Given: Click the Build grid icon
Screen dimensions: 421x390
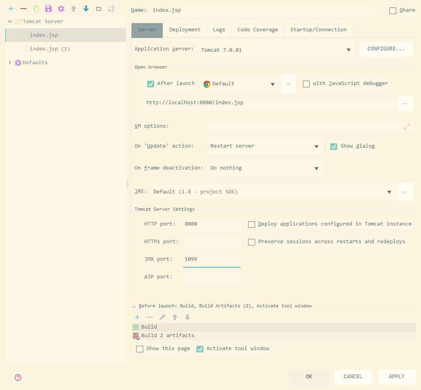Looking at the screenshot, I should click(136, 327).
